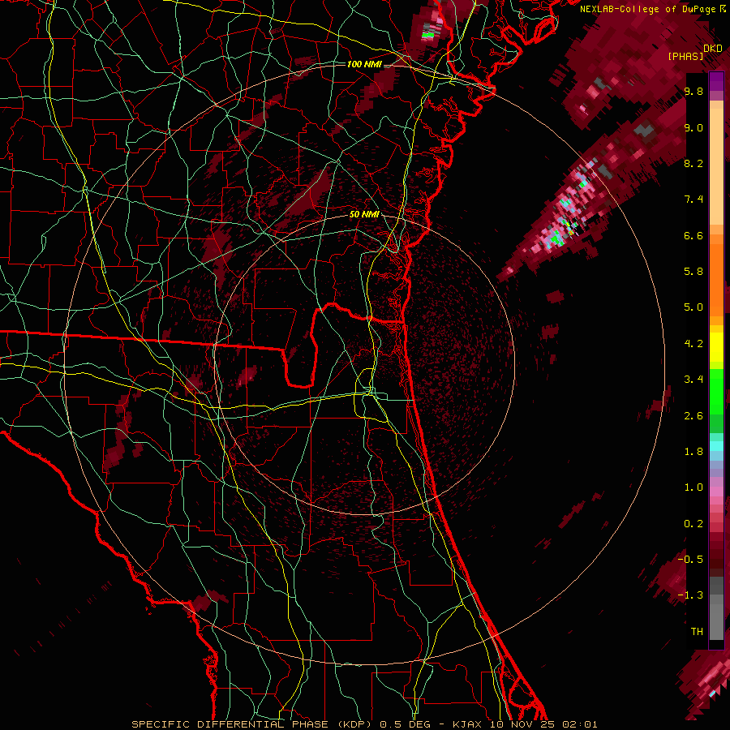Pick the peach segment of the color bar
The height and width of the screenshot is (730, 730).
pos(716,168)
